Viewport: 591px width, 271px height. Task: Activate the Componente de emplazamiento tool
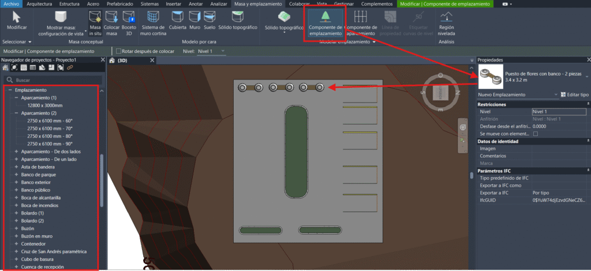click(x=326, y=23)
